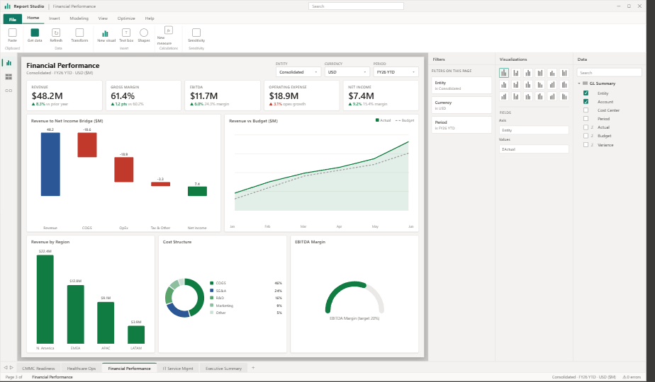The width and height of the screenshot is (655, 382).
Task: Expand the Period filter card
Action: pyautogui.click(x=461, y=125)
